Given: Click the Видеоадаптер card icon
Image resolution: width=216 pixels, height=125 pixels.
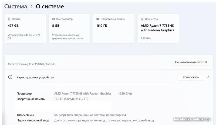Looking at the screenshot, I should pos(53,19).
